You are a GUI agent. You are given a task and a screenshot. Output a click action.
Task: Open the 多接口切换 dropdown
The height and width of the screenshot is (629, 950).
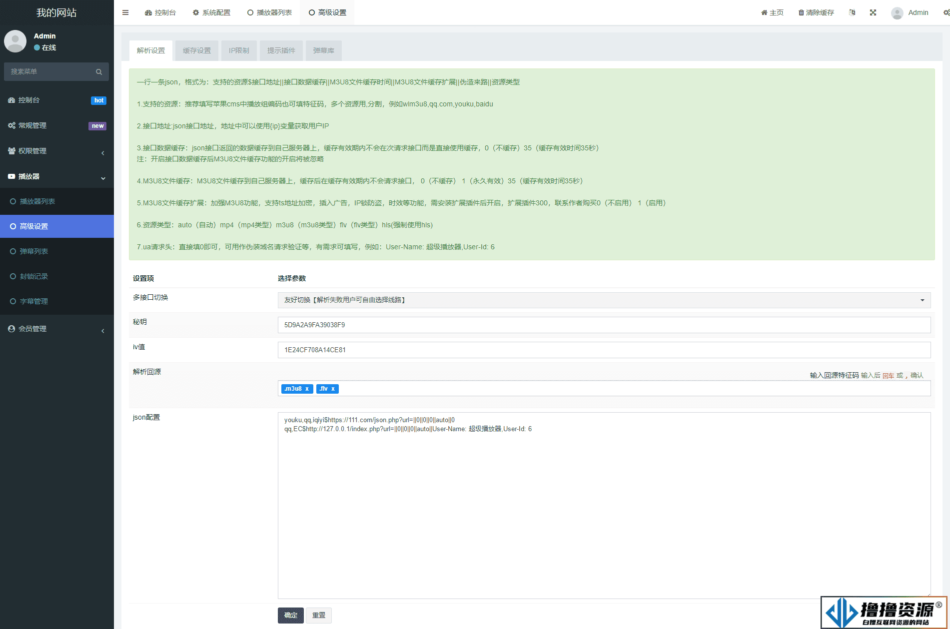click(x=604, y=300)
